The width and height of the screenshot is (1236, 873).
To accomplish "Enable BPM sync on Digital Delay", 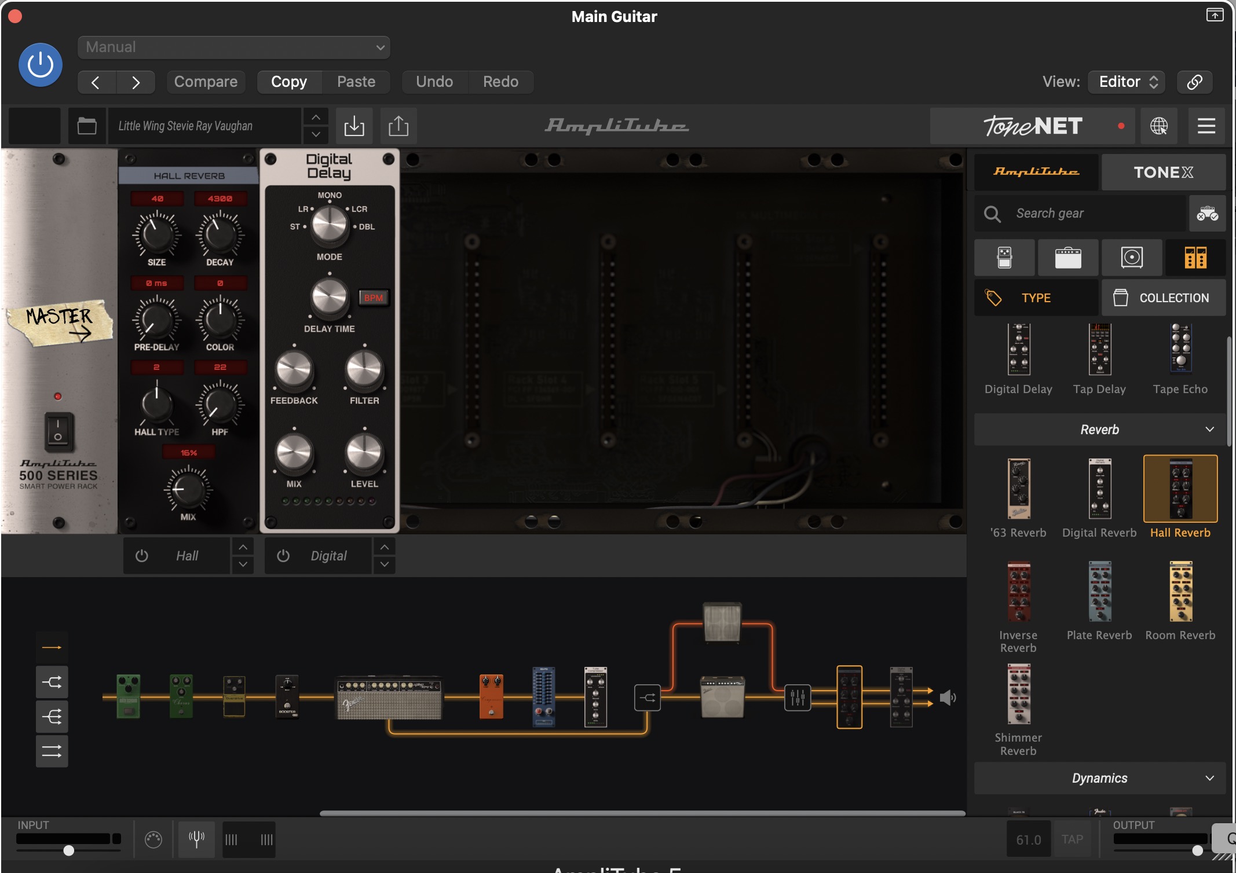I will click(x=374, y=298).
